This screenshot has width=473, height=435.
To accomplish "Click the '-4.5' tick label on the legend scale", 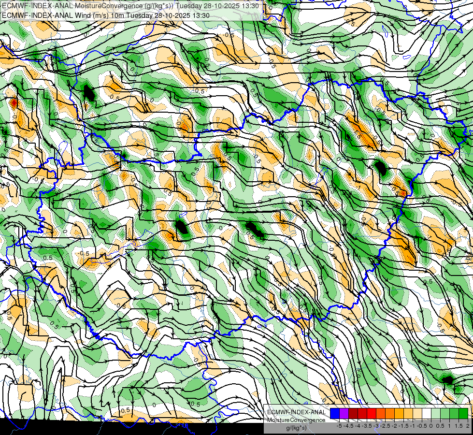I will (348, 426).
